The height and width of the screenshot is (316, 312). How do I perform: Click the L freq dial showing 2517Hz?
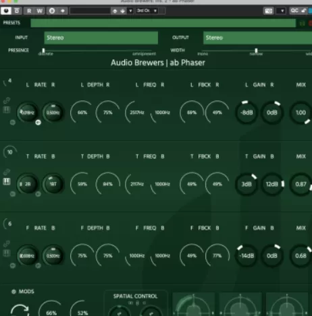click(x=137, y=113)
